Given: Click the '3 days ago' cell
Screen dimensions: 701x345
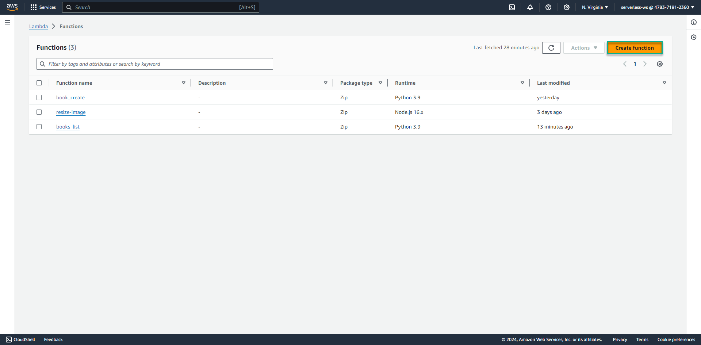Looking at the screenshot, I should tap(549, 112).
